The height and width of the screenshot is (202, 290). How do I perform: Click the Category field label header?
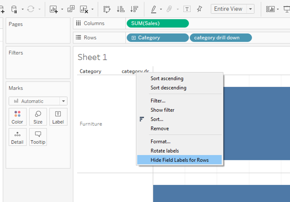click(x=91, y=71)
